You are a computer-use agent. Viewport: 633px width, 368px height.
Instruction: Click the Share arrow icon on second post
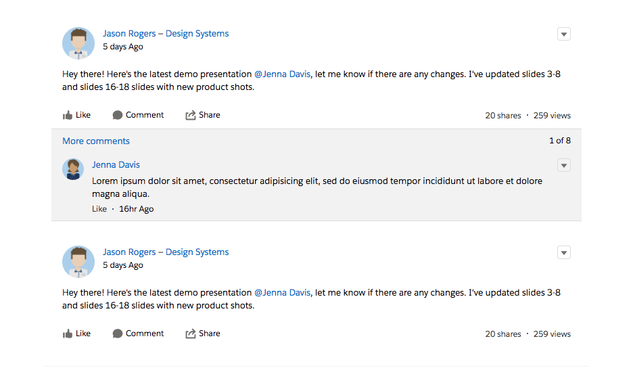click(191, 334)
